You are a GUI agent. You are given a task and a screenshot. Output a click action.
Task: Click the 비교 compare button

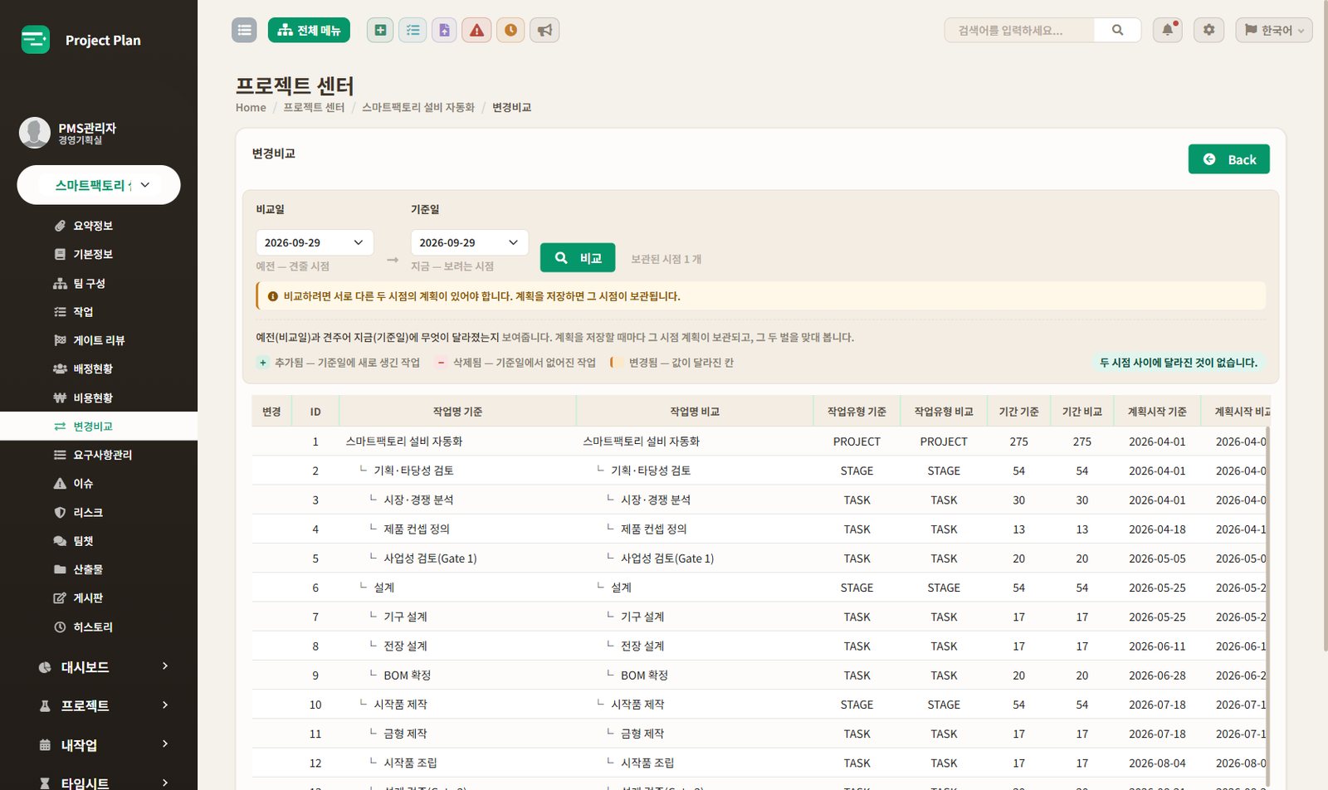point(578,257)
